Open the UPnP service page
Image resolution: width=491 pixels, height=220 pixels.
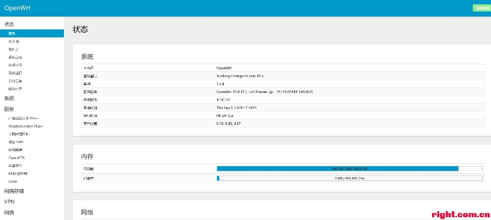coord(13,181)
